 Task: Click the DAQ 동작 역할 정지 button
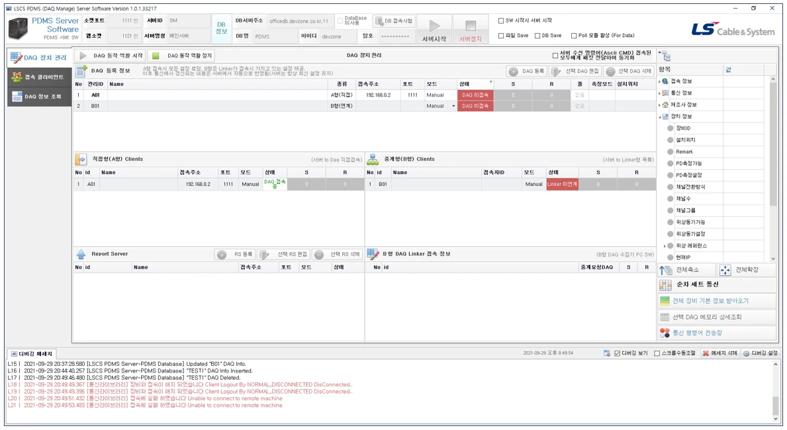[182, 56]
